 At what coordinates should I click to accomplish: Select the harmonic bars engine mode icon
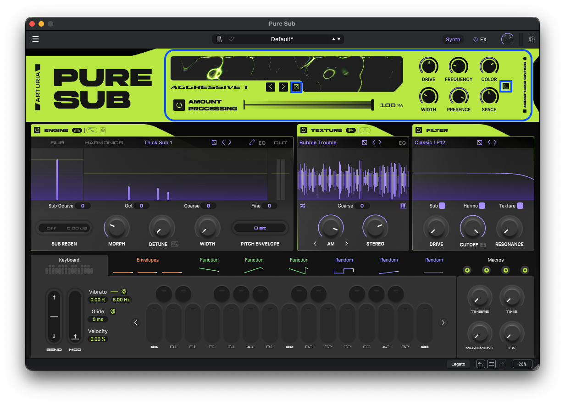pos(77,130)
